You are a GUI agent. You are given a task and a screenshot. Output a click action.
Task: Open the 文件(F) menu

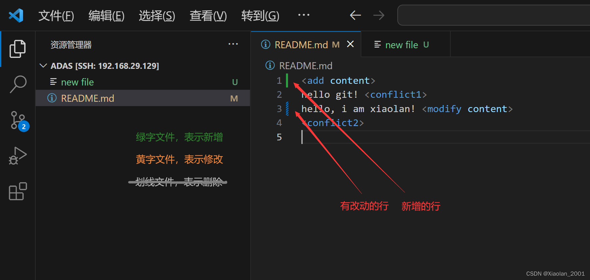[x=56, y=16]
